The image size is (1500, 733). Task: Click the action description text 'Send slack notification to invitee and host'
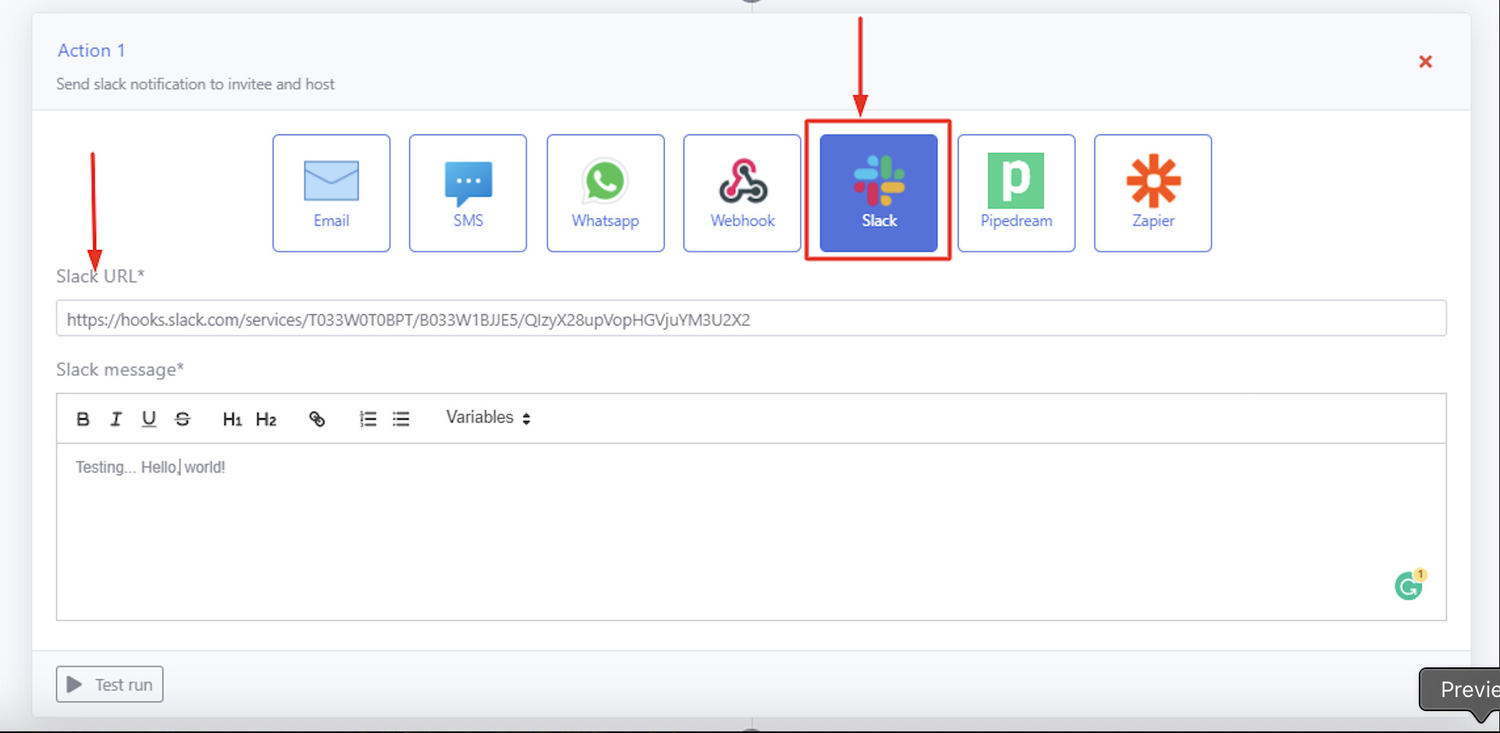tap(195, 84)
